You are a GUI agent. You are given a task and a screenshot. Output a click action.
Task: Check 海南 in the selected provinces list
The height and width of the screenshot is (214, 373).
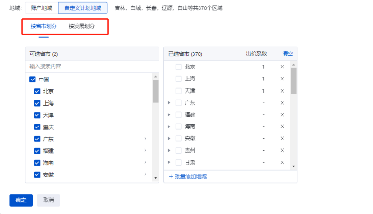tap(179, 127)
